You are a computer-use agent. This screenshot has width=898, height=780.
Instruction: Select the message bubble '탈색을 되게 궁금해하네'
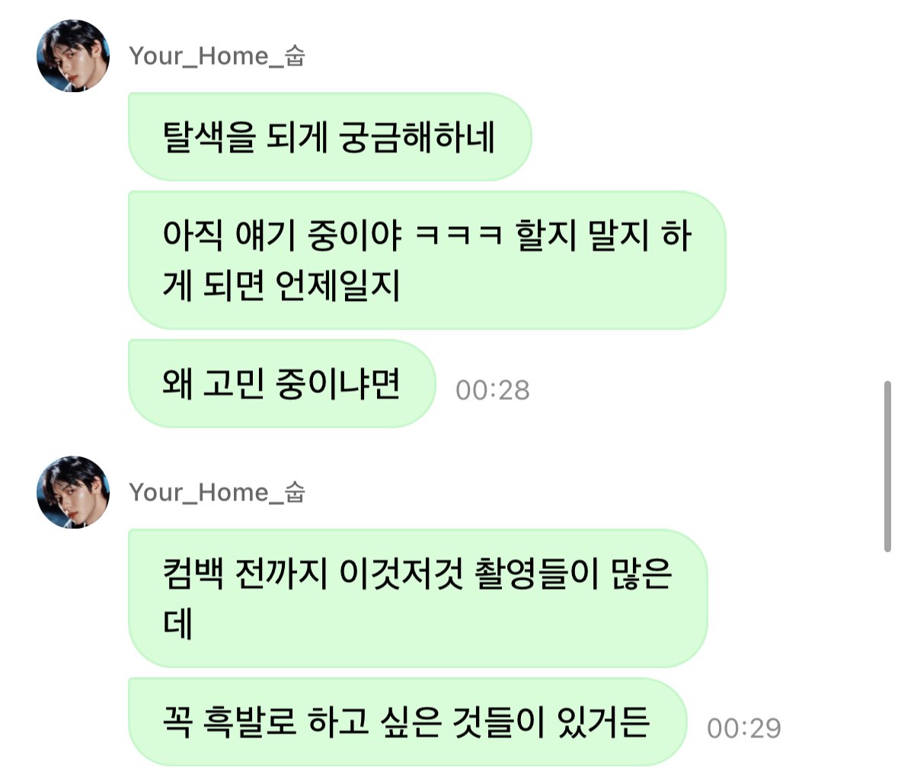[x=330, y=137]
